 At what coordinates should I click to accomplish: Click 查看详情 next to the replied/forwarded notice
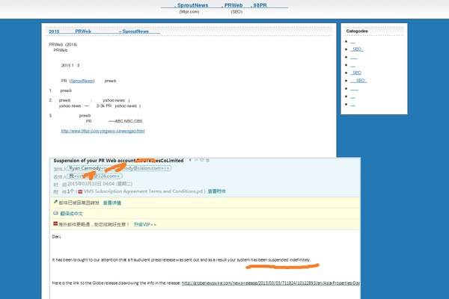[x=112, y=203]
